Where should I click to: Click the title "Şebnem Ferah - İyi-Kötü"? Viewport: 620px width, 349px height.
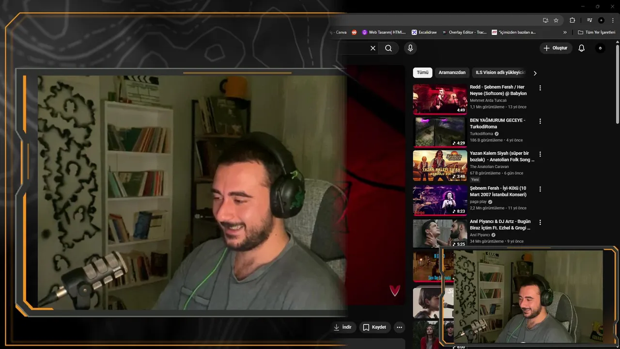click(x=498, y=191)
